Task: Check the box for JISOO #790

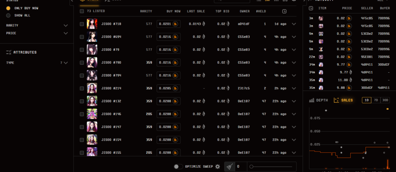Action: coord(82,63)
